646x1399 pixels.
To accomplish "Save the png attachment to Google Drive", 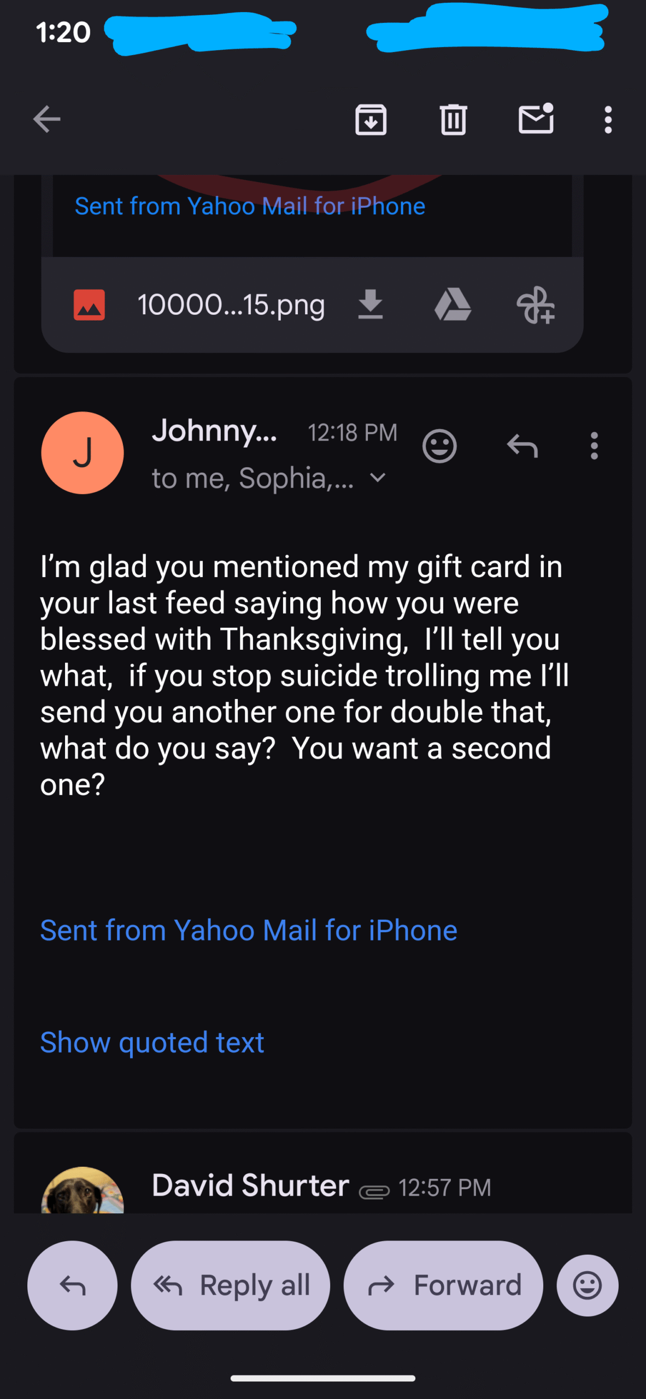I will pos(453,304).
